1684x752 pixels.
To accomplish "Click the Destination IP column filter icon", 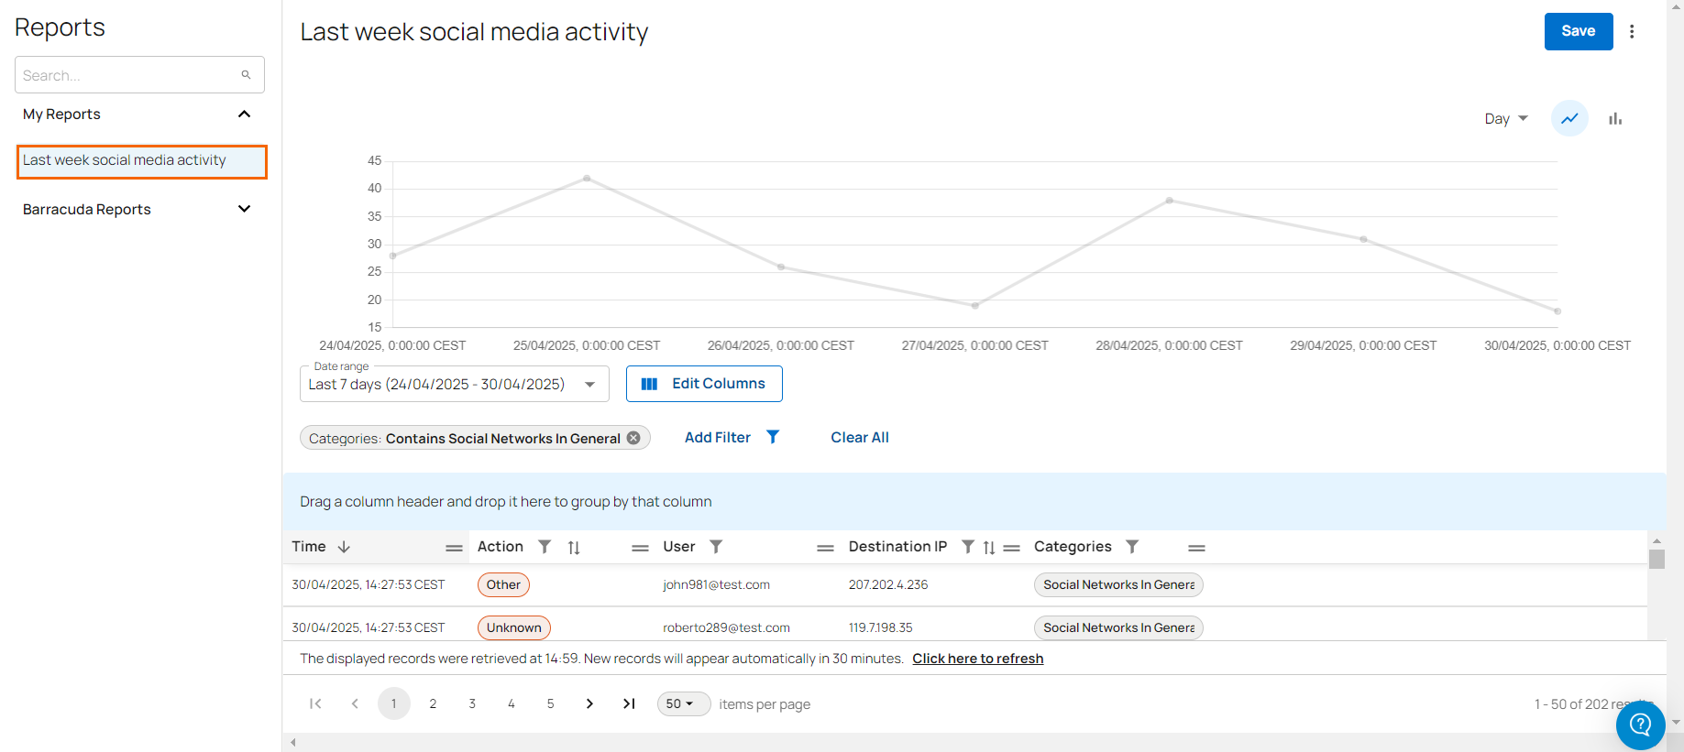I will (x=967, y=547).
